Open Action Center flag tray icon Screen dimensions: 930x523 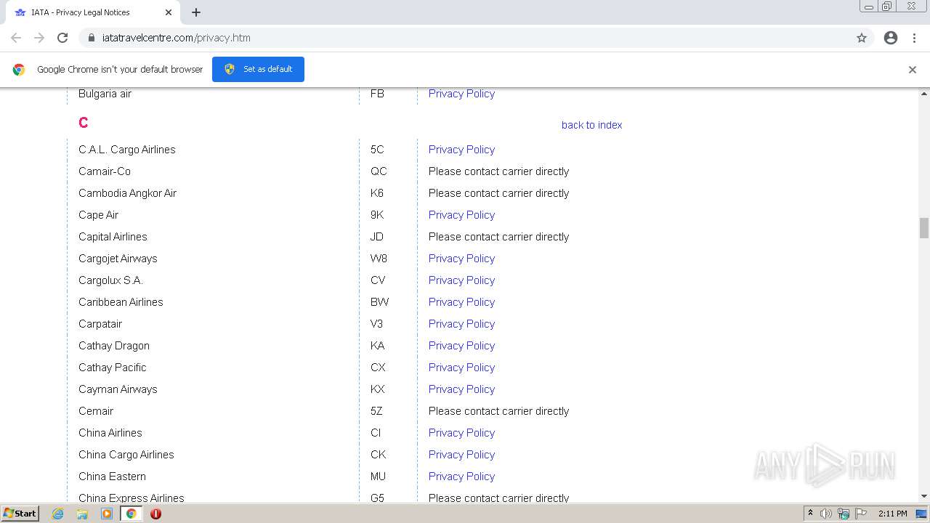point(861,514)
